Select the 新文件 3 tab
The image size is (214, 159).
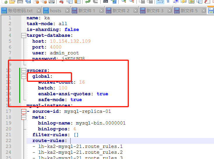tap(156, 11)
